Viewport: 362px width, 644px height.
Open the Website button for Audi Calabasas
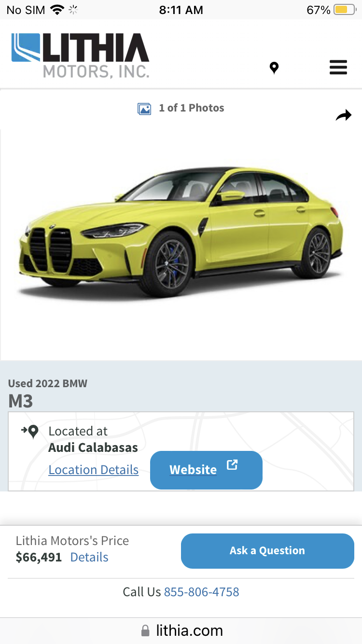coord(206,470)
